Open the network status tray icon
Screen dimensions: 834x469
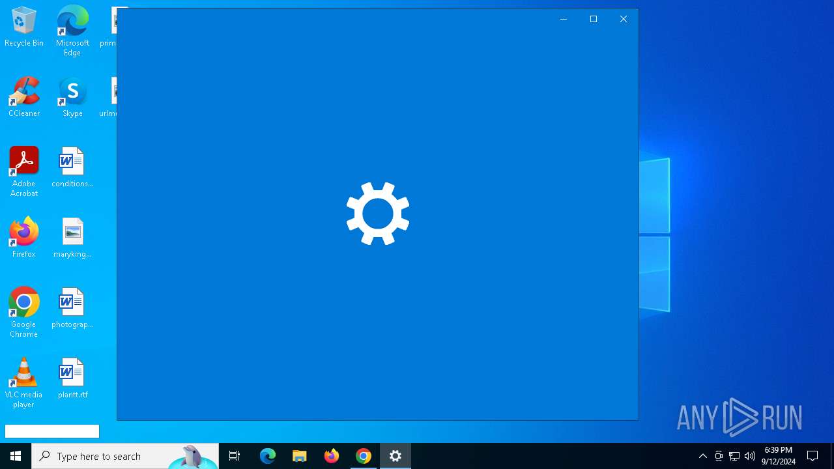point(734,456)
